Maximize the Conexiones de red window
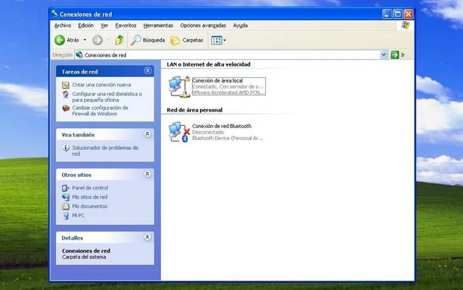The image size is (463, 290). [x=398, y=14]
